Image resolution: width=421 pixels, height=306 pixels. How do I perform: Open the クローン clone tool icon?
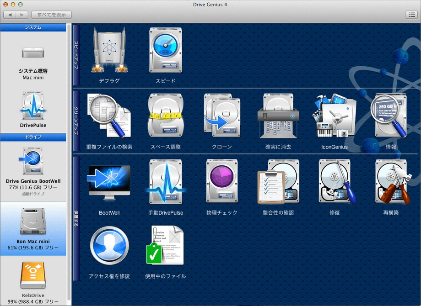[222, 115]
